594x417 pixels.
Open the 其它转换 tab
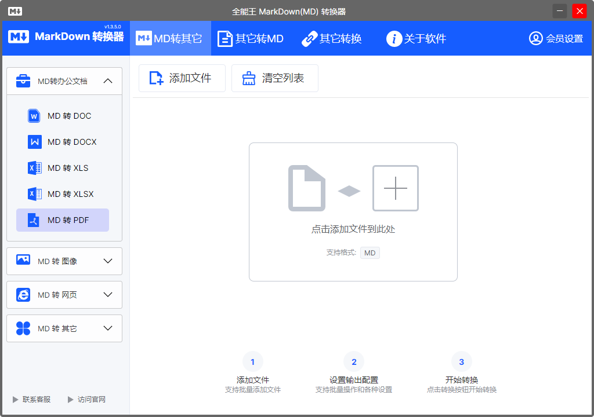click(x=331, y=38)
